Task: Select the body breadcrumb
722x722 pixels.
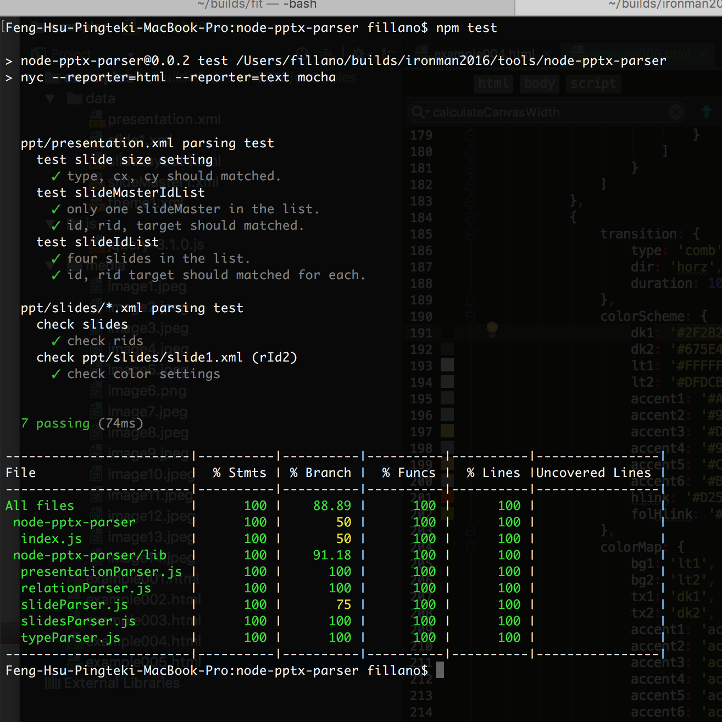Action: click(x=539, y=84)
